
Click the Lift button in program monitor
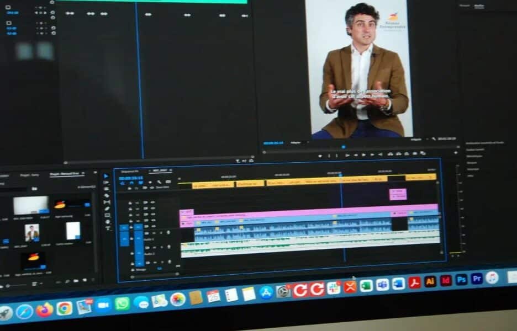tap(391, 154)
